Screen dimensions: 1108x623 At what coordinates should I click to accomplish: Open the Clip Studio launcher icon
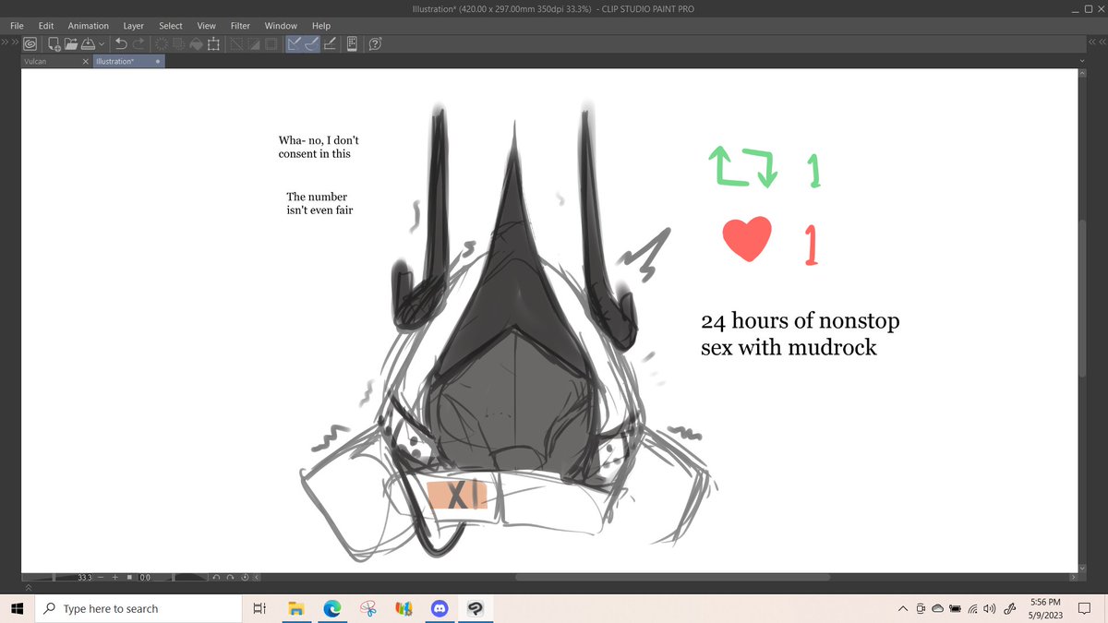pyautogui.click(x=30, y=43)
